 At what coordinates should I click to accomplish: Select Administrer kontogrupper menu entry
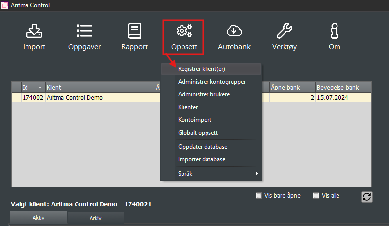211,82
